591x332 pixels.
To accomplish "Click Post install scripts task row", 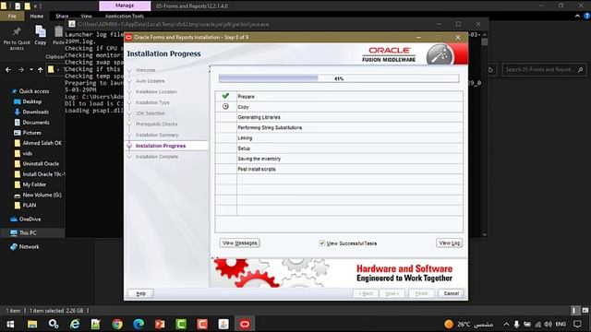I will point(339,169).
